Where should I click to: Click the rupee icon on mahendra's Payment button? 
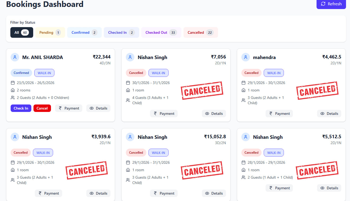point(271,114)
